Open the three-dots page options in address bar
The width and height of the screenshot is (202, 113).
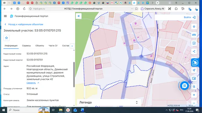(x=132, y=9)
